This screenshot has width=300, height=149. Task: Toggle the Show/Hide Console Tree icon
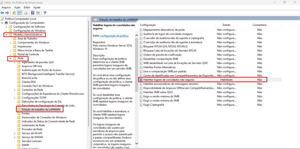(19, 13)
